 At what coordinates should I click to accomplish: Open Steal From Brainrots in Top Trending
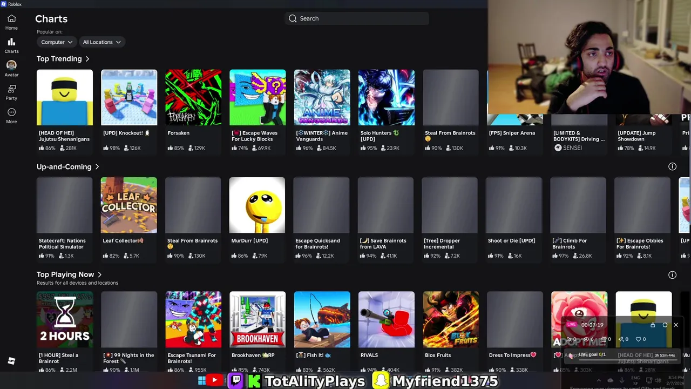(x=451, y=97)
